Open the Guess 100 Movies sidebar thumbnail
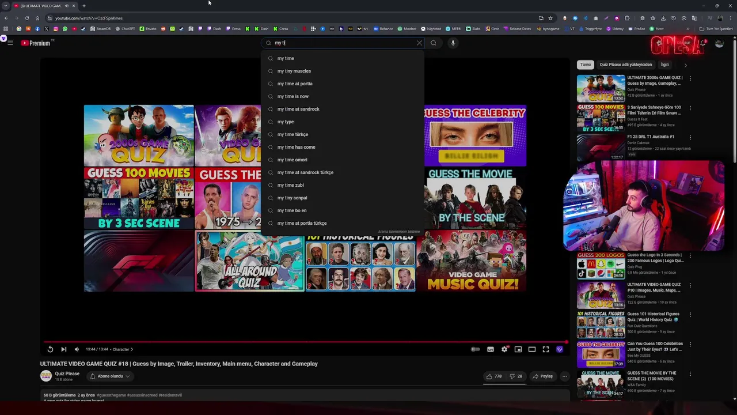 pos(601,118)
